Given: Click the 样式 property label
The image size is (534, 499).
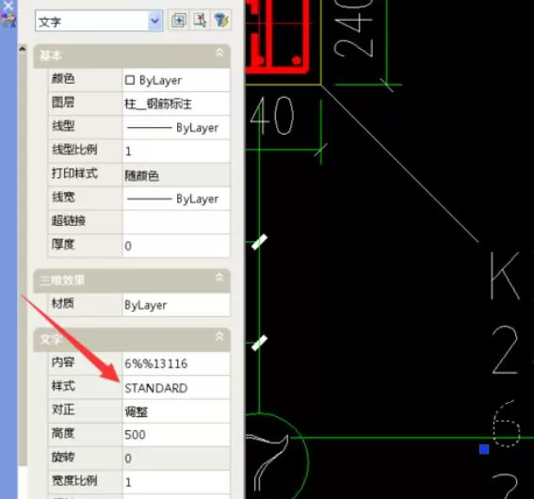Looking at the screenshot, I should (63, 386).
